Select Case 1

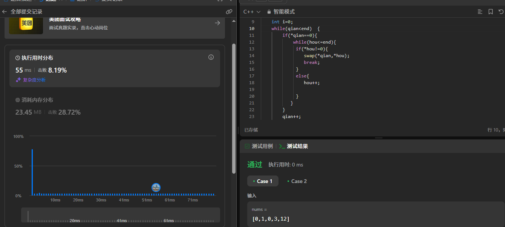pyautogui.click(x=263, y=181)
